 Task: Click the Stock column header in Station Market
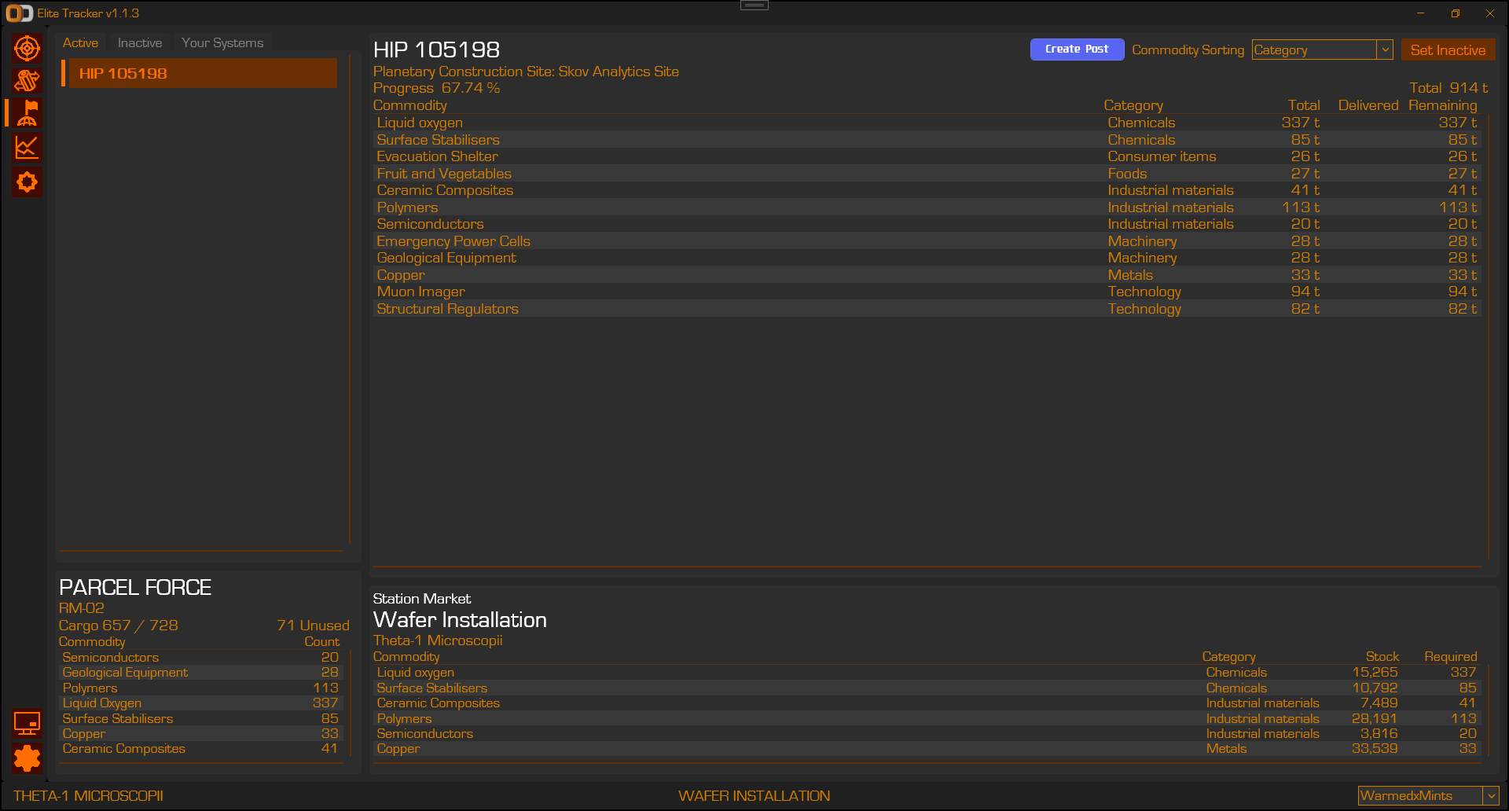pos(1382,657)
